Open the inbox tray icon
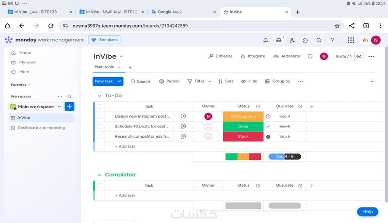 (x=279, y=40)
